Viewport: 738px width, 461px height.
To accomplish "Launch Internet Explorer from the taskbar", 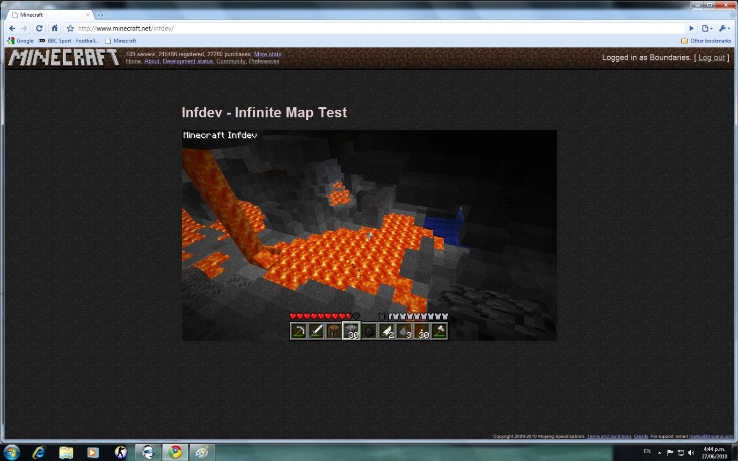I will [x=39, y=453].
